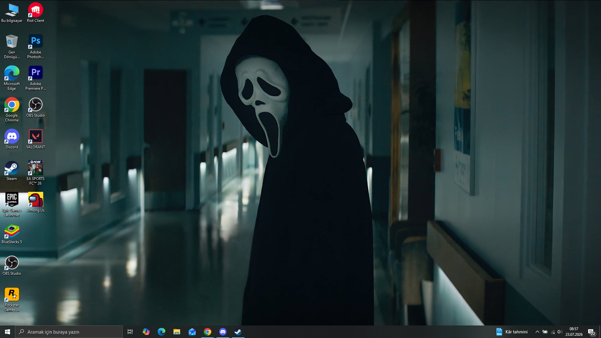Select the Discord desktop shortcut
Image resolution: width=601 pixels, height=338 pixels.
12,139
